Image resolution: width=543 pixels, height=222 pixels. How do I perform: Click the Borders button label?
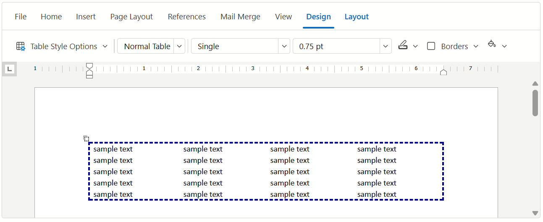tap(454, 46)
